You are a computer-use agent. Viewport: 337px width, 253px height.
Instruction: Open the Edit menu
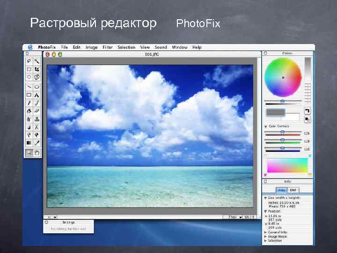[76, 47]
